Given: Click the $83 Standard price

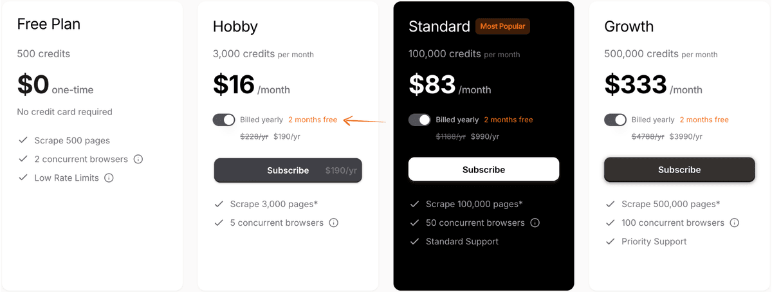Looking at the screenshot, I should 432,85.
